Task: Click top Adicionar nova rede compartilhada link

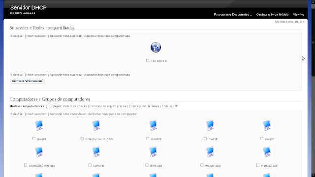Action: click(107, 36)
